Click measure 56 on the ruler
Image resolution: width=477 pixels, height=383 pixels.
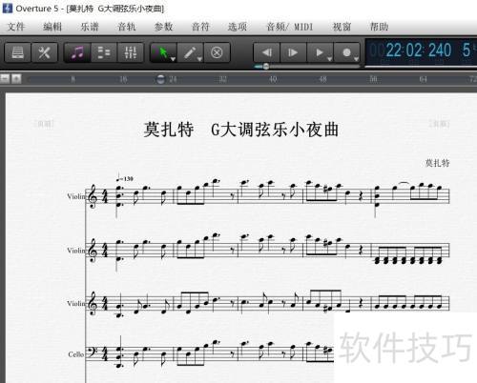click(373, 79)
